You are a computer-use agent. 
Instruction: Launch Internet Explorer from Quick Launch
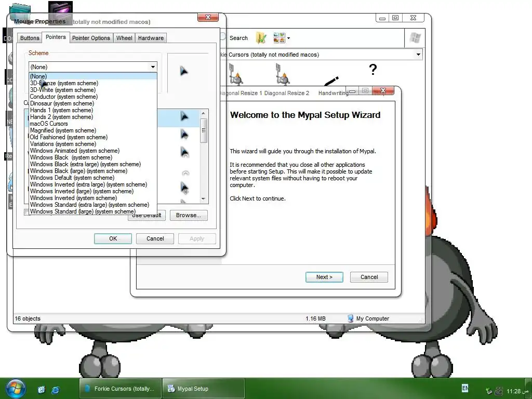[x=55, y=390]
